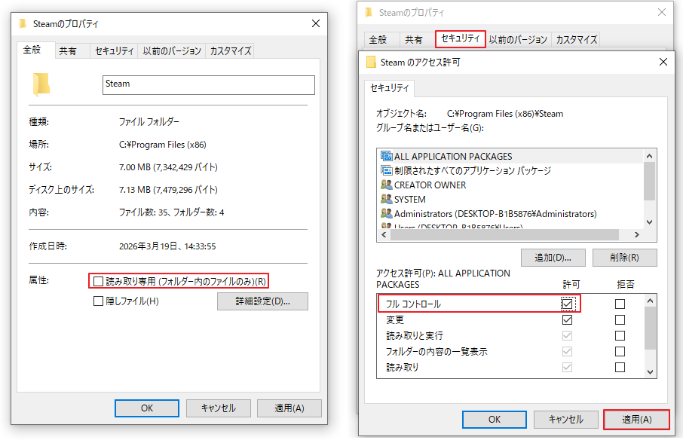Screen dimensions: 683x440
Task: Apply permission changes with 適用 button
Action: (637, 420)
